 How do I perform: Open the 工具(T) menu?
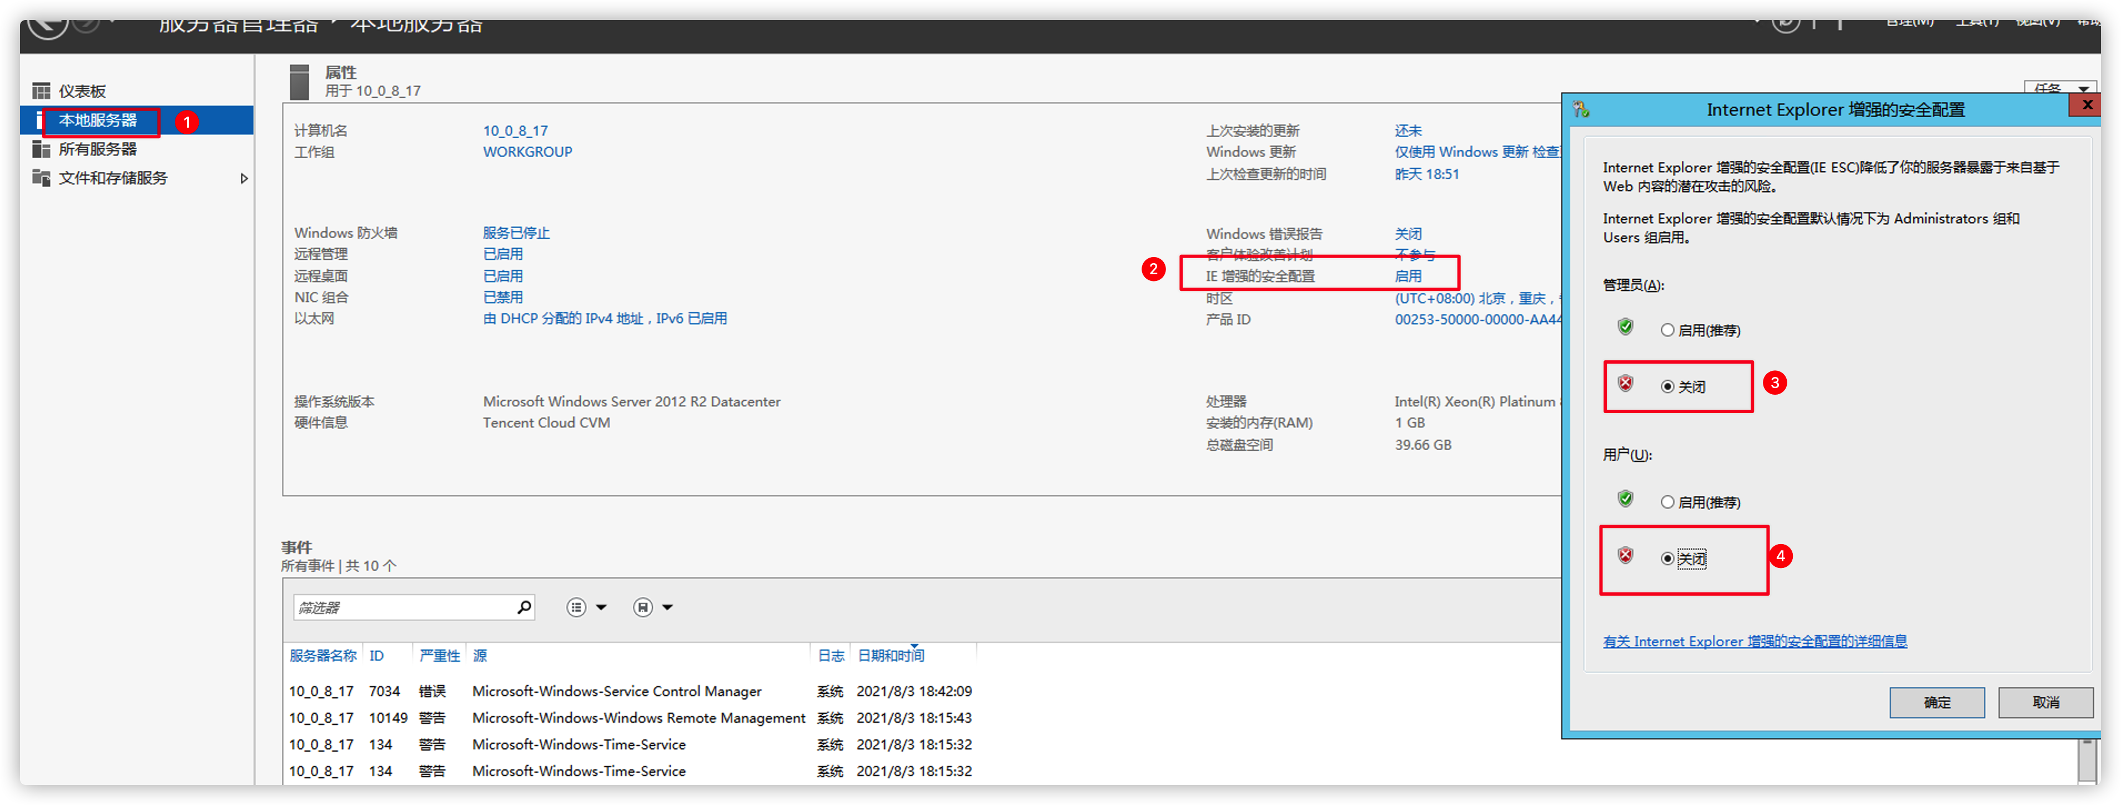tap(1977, 23)
